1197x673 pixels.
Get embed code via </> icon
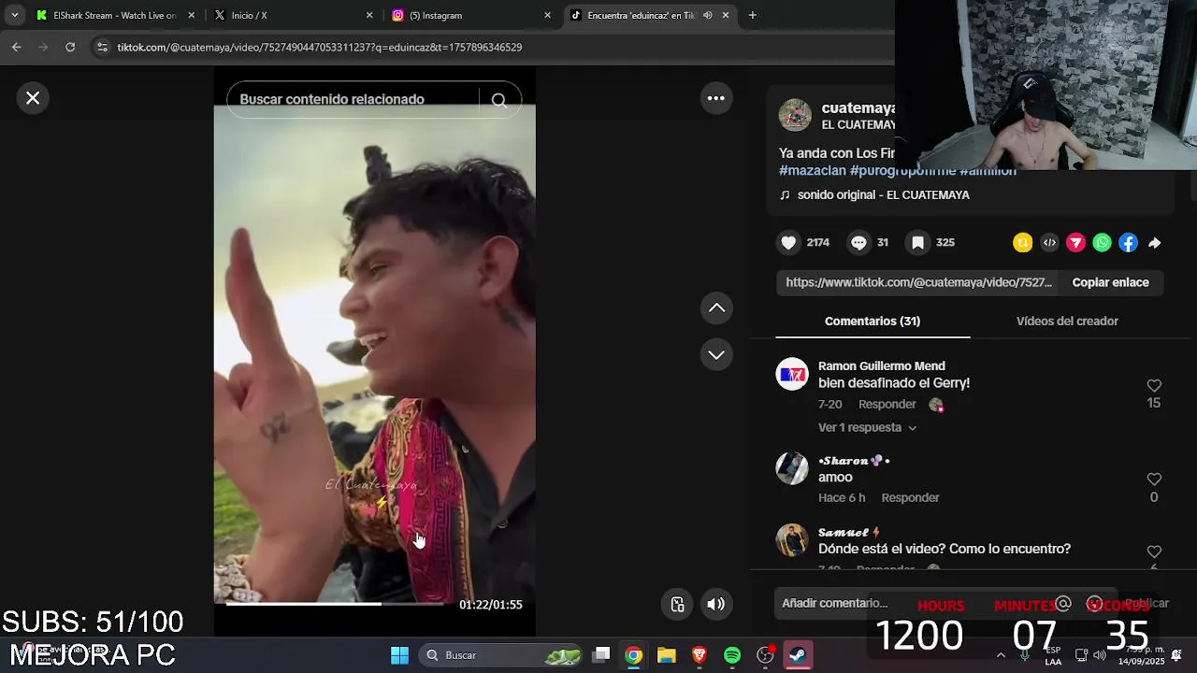click(x=1049, y=243)
